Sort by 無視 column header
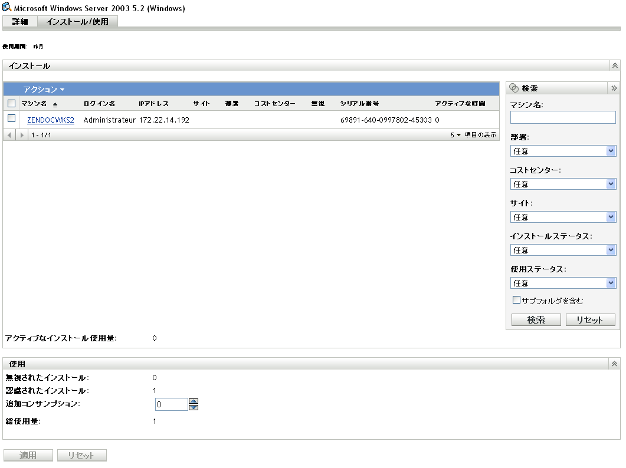 318,104
